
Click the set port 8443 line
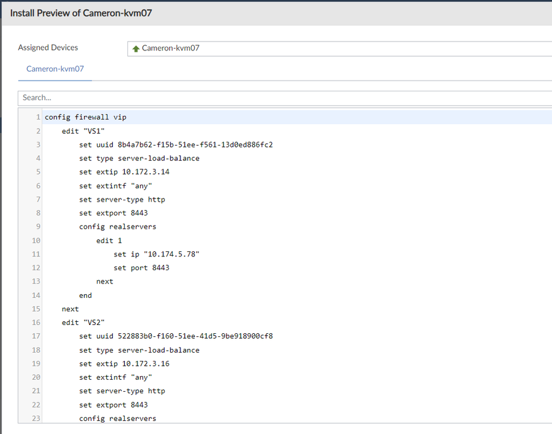click(141, 268)
